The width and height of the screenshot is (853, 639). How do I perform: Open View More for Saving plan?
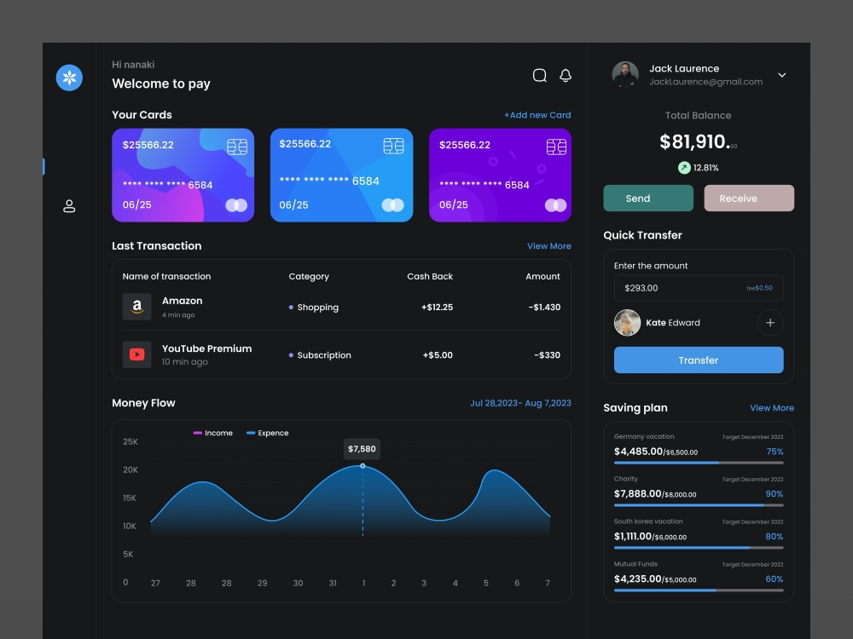pos(772,408)
